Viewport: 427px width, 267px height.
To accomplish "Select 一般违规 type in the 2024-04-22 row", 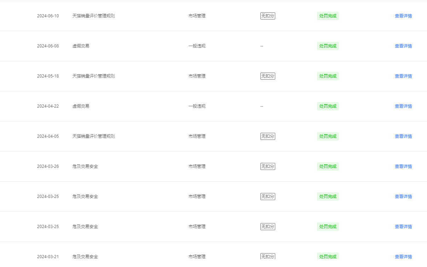I will [197, 106].
